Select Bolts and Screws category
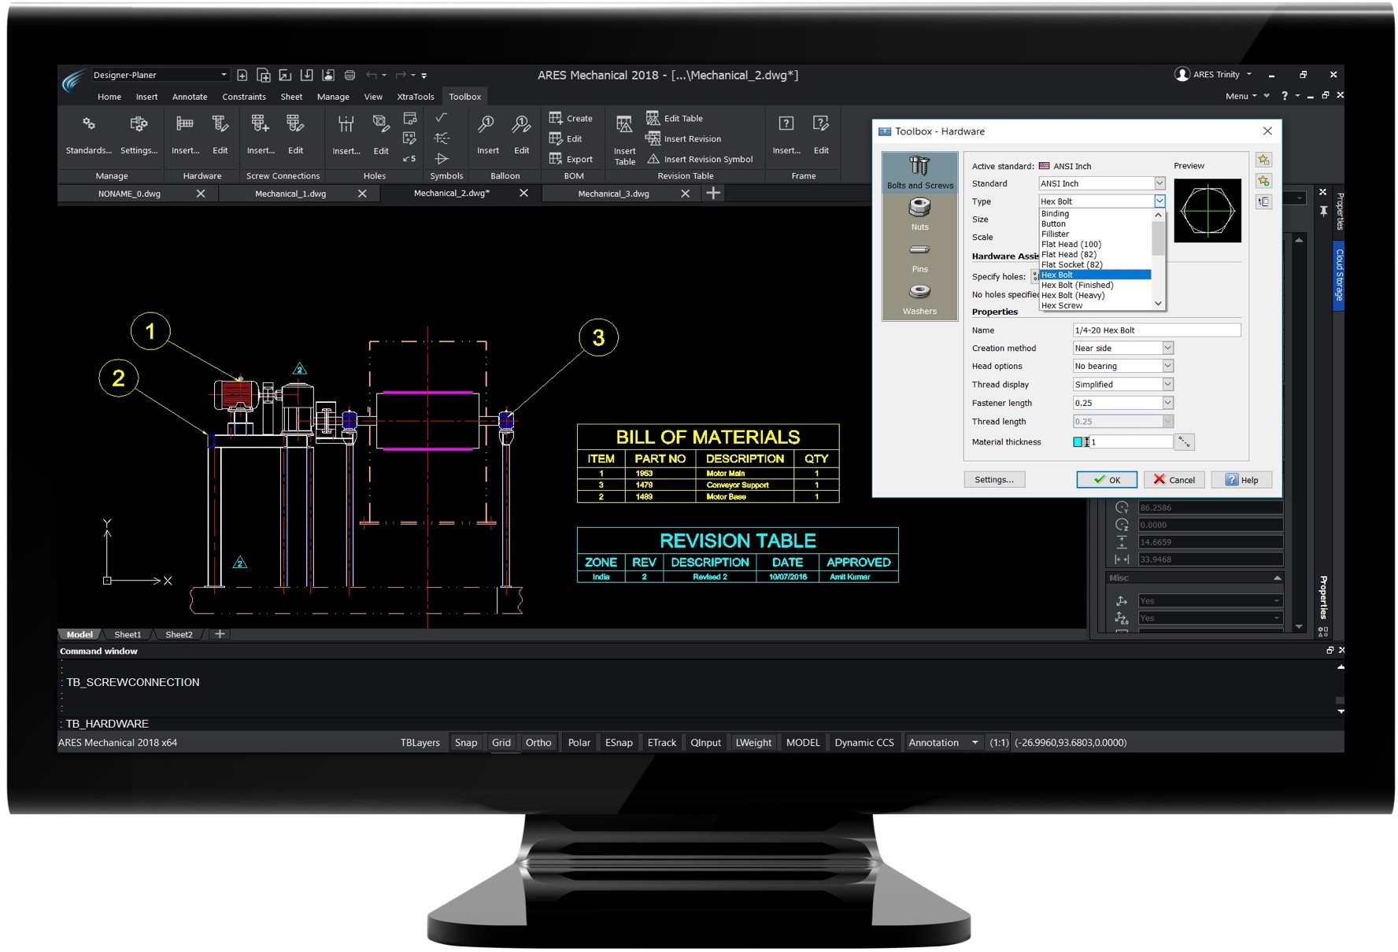 (920, 172)
